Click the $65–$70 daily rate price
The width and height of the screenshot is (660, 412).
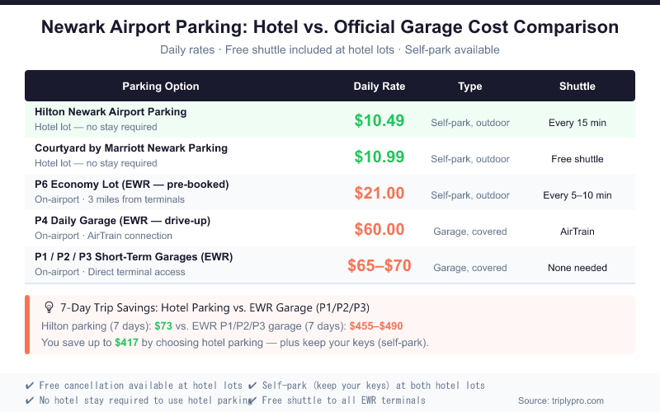(x=379, y=265)
